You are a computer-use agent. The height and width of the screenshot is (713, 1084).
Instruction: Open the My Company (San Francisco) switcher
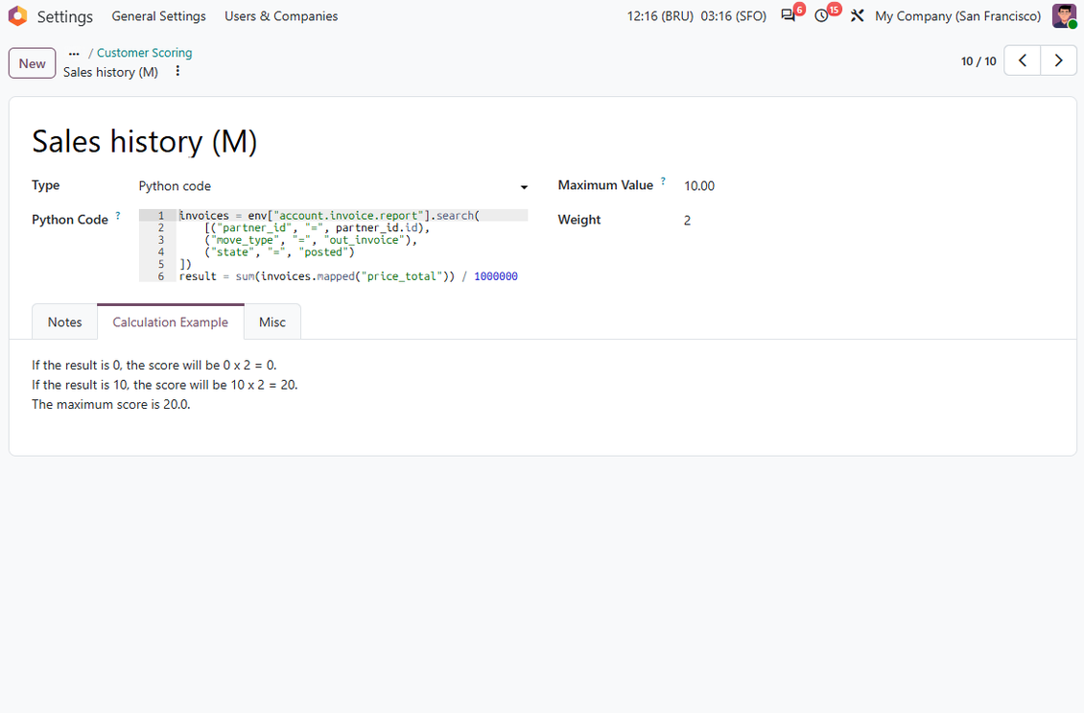[958, 16]
